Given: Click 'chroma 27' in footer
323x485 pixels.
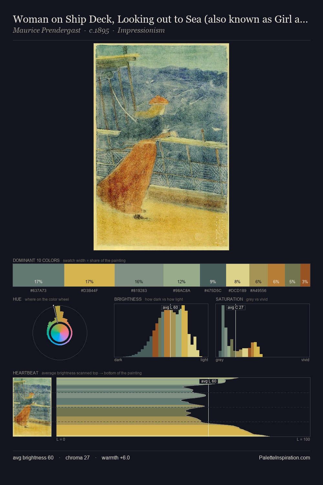Looking at the screenshot, I should (x=78, y=458).
